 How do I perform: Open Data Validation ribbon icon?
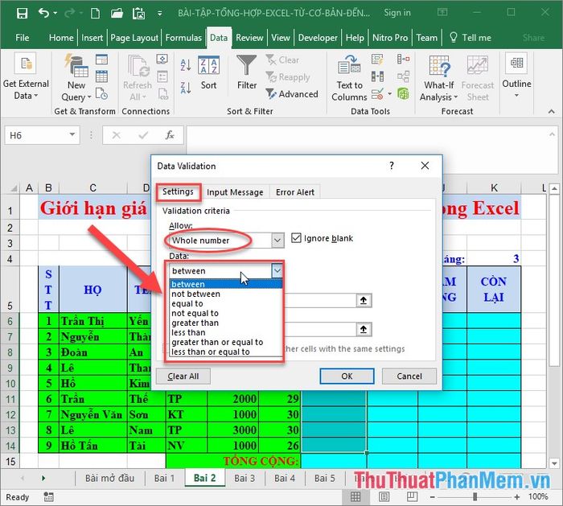pyautogui.click(x=377, y=94)
